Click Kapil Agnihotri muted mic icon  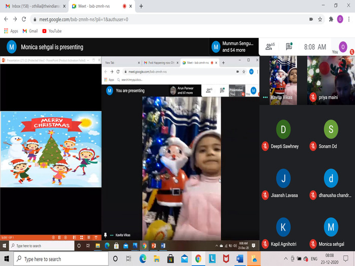pyautogui.click(x=265, y=244)
